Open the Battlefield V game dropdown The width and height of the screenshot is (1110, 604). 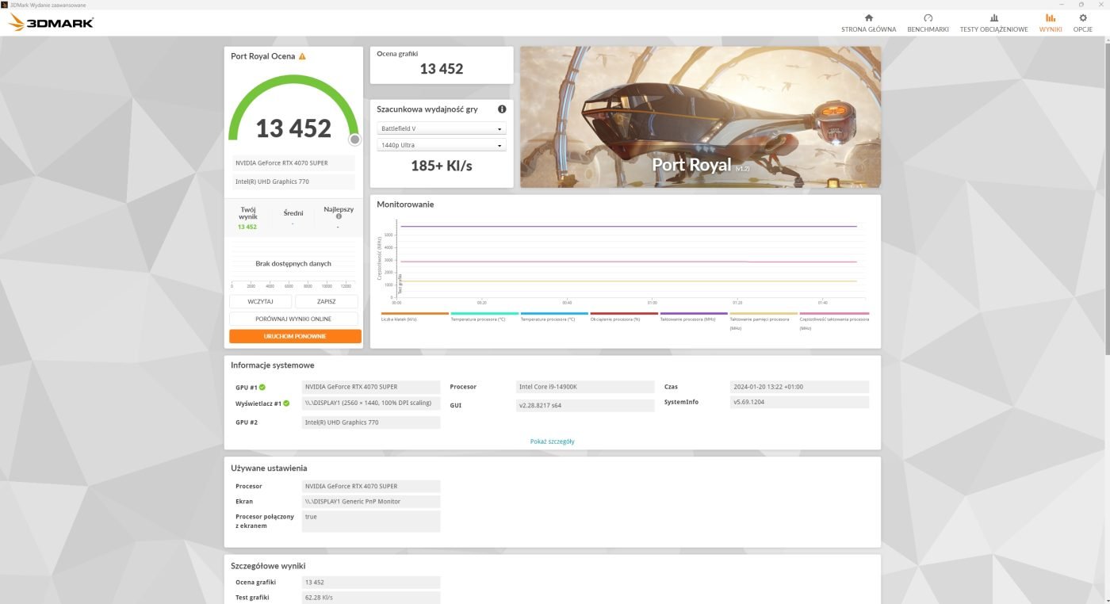pos(442,128)
